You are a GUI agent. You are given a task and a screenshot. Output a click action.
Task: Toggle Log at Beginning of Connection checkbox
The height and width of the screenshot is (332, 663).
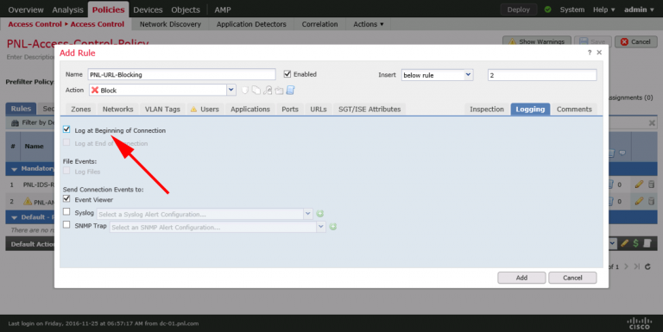pyautogui.click(x=66, y=129)
